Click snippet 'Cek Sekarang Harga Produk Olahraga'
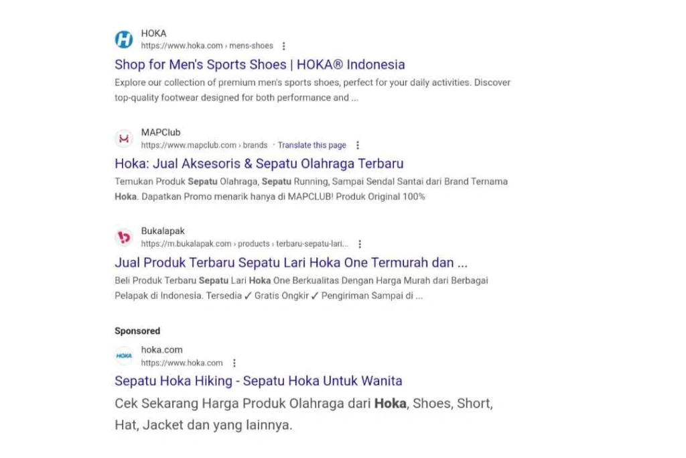The height and width of the screenshot is (458, 686). (x=303, y=414)
